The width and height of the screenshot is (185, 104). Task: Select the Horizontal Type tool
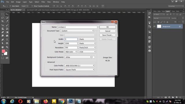7,40
